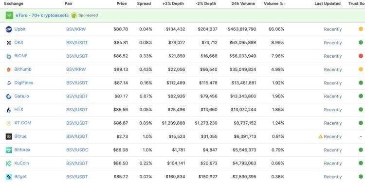
Task: Click the Bitrue exchange logo icon
Action: click(9, 136)
